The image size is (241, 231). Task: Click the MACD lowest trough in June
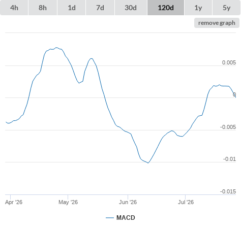(148, 163)
